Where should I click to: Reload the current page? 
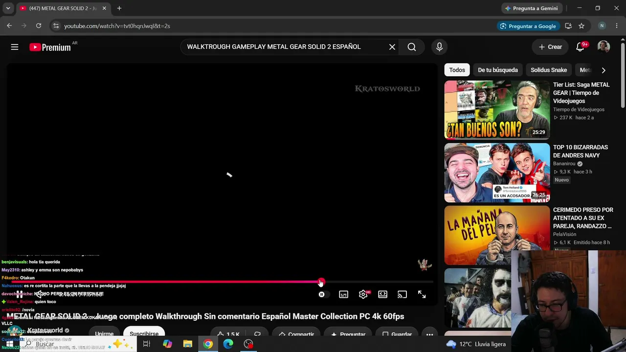(39, 26)
